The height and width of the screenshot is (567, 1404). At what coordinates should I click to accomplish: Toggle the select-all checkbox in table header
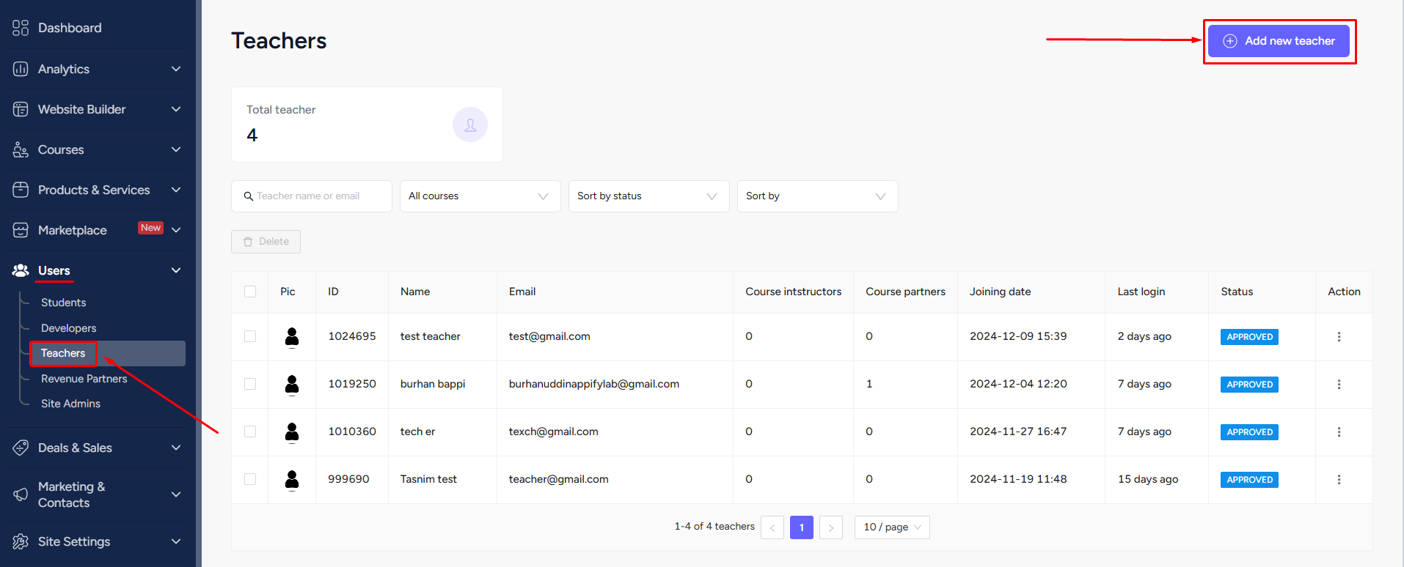point(250,292)
